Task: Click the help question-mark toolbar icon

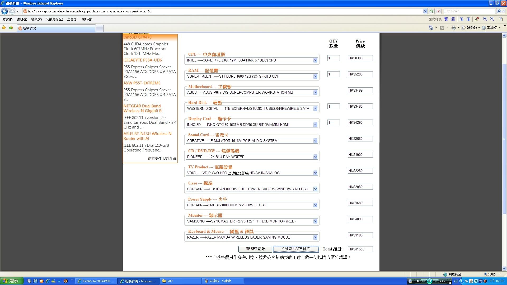Action: coord(501,19)
